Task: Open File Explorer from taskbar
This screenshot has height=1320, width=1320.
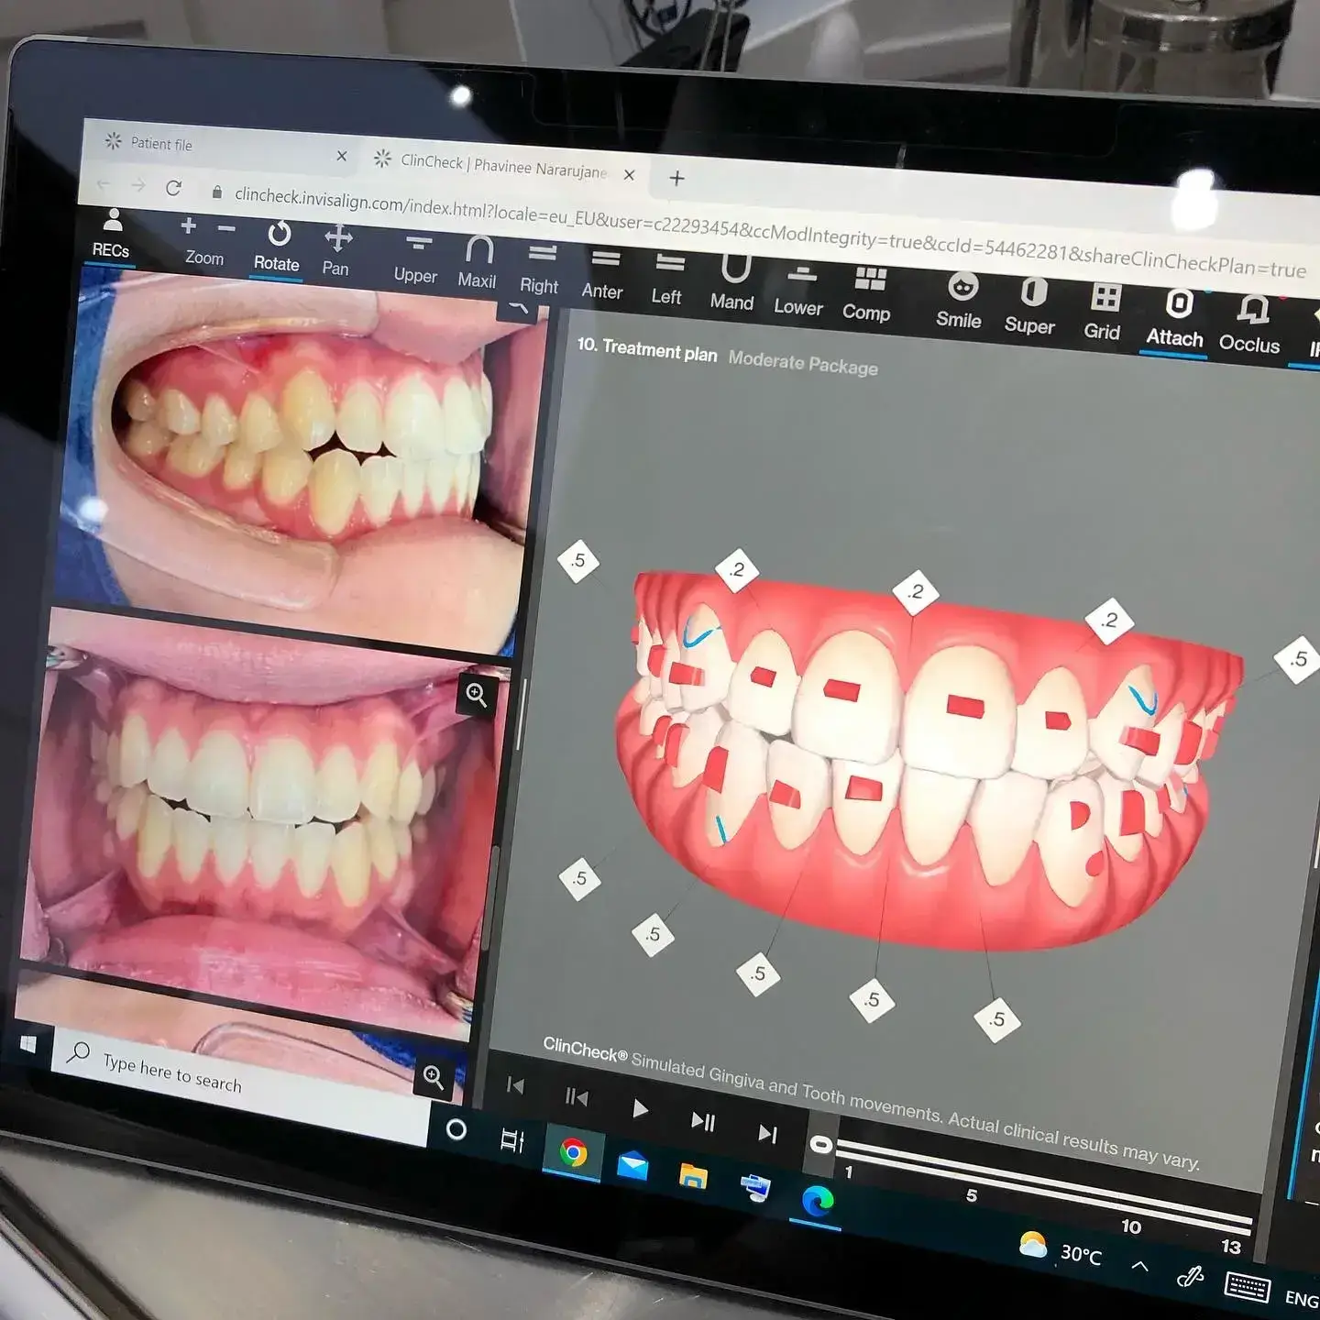Action: (x=693, y=1176)
